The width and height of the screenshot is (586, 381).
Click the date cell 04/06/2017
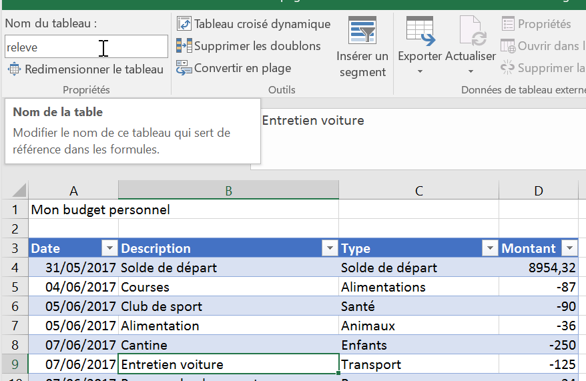(x=73, y=287)
